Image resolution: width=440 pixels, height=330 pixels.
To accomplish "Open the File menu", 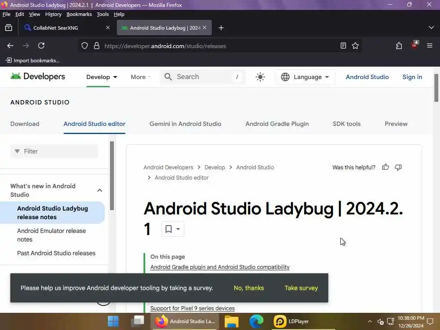I will 6,14.
